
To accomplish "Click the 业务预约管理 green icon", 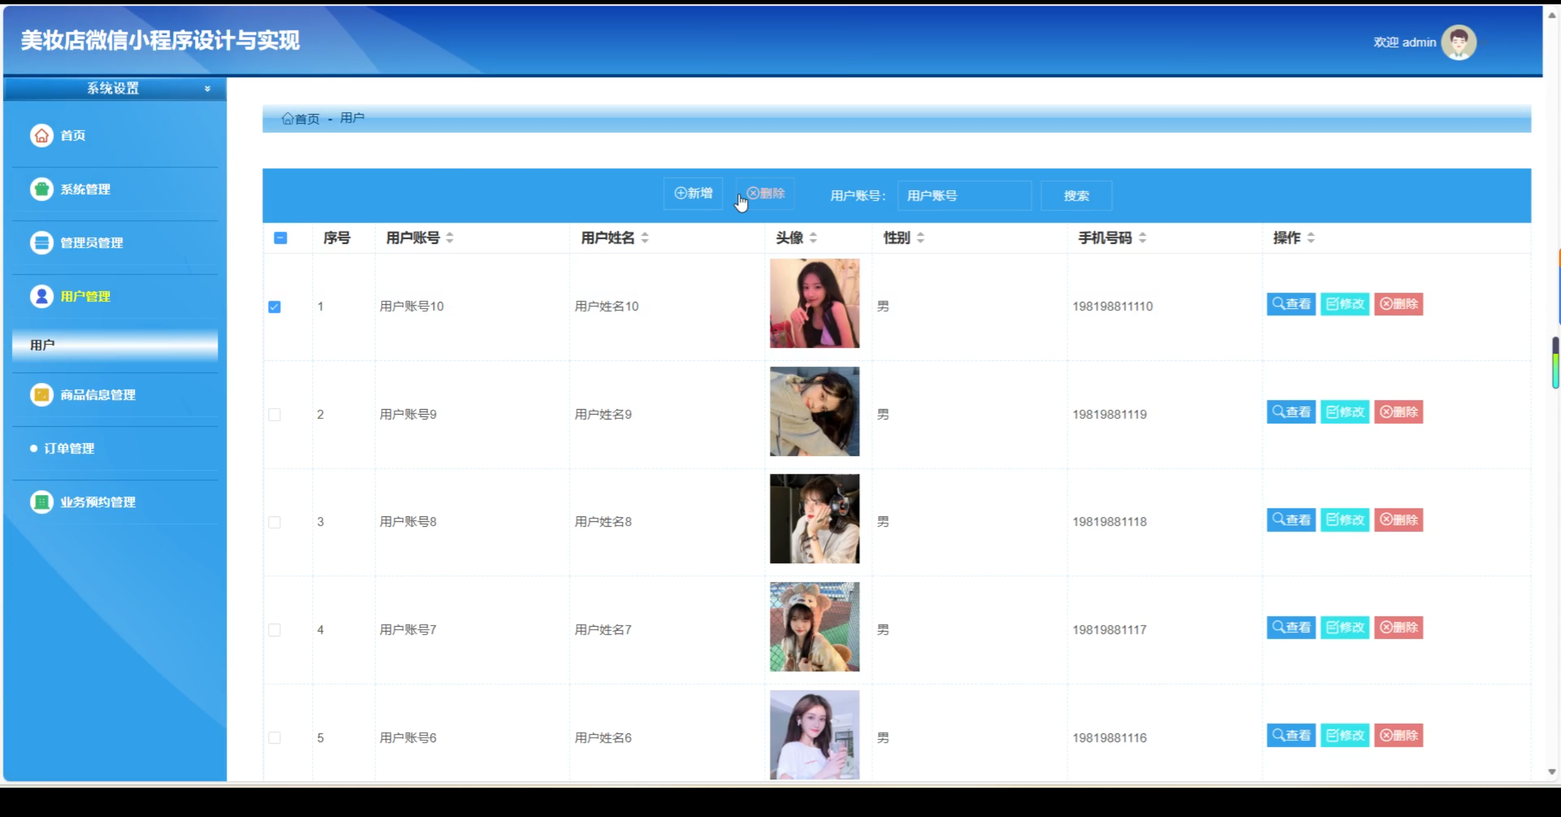I will point(41,502).
